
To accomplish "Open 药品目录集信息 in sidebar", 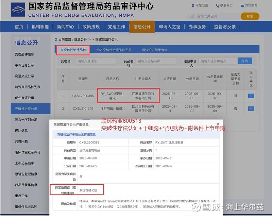I will (x=26, y=185).
